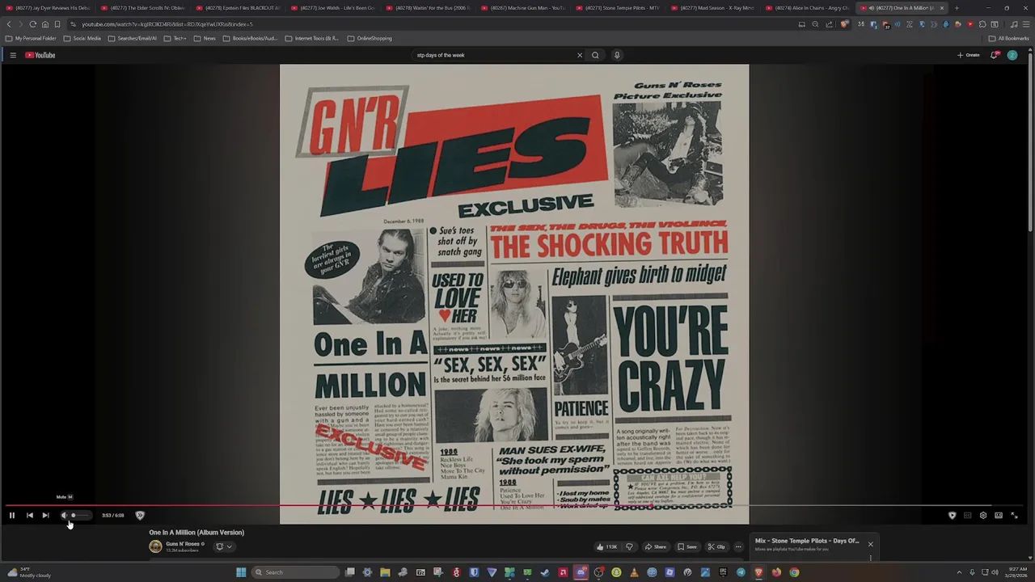Expand the subscription notification bell dropdown

pos(224,546)
